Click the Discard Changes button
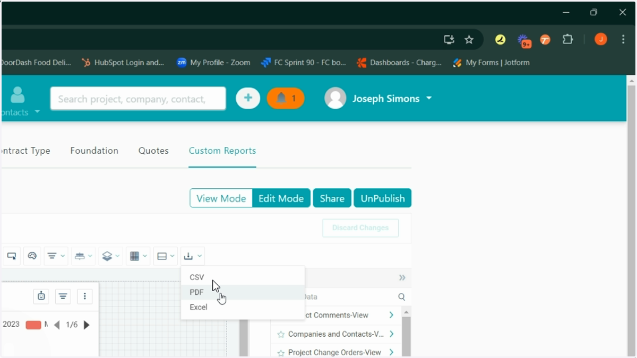637x358 pixels. (x=360, y=228)
